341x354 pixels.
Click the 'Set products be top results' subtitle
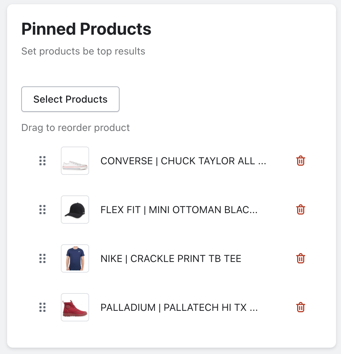tap(83, 51)
